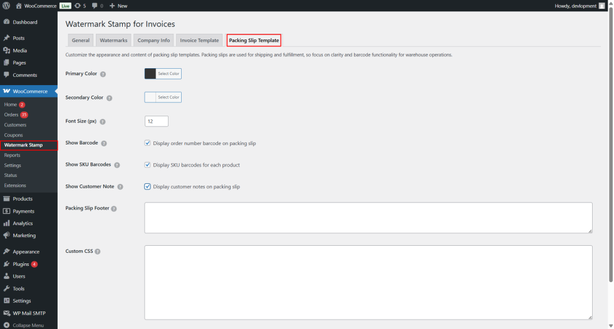Uncheck Display SKU barcodes for each product
The width and height of the screenshot is (614, 329).
[147, 165]
